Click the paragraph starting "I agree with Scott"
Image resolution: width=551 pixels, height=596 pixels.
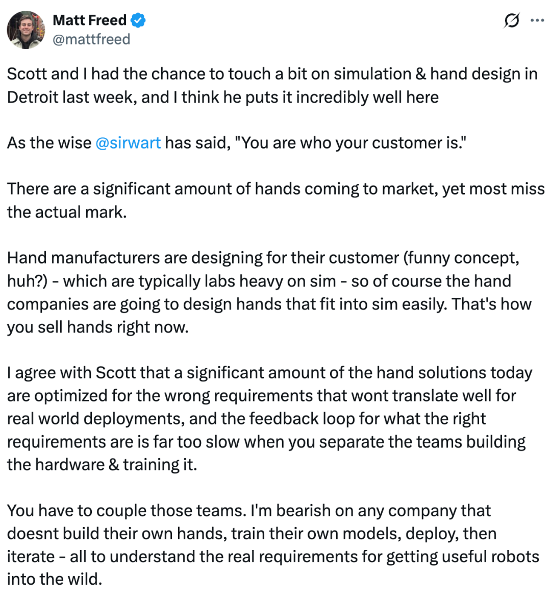(269, 418)
